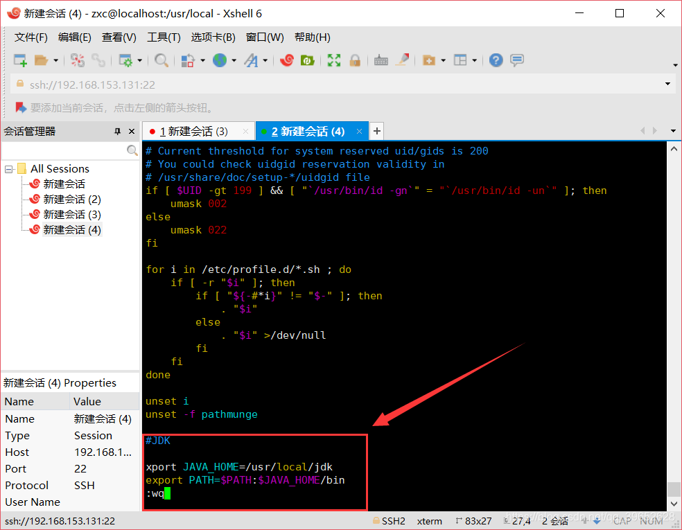Pin the session manager panel
This screenshot has width=682, height=530.
[x=117, y=132]
